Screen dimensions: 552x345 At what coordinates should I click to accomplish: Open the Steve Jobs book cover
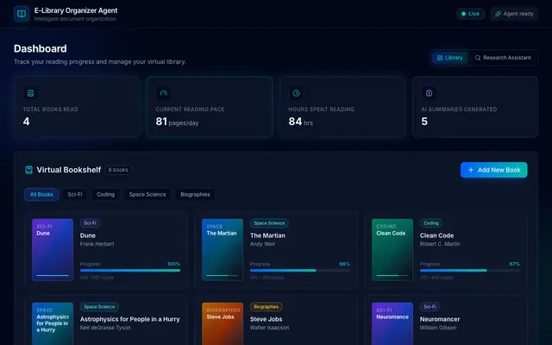pyautogui.click(x=223, y=324)
